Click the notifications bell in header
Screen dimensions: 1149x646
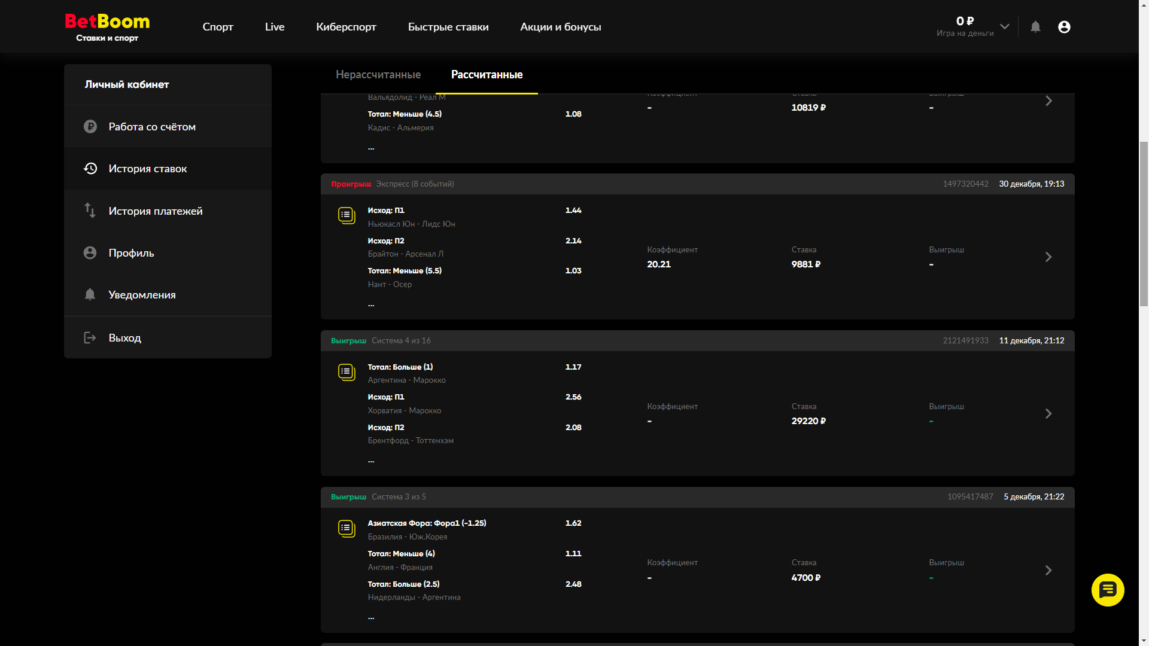coord(1035,27)
